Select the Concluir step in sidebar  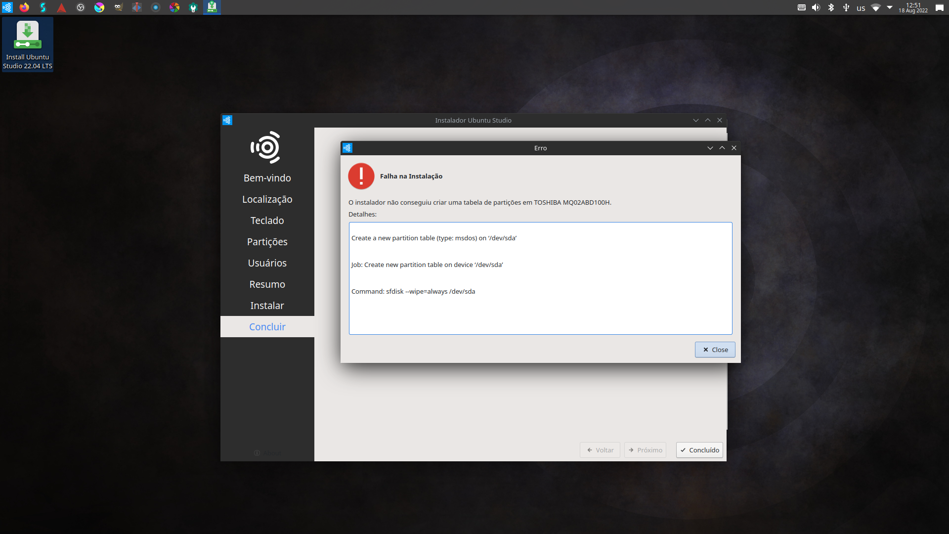click(x=267, y=327)
